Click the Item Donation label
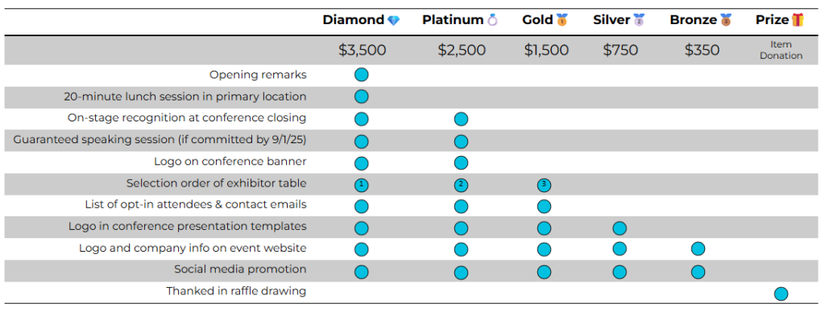 coord(781,50)
